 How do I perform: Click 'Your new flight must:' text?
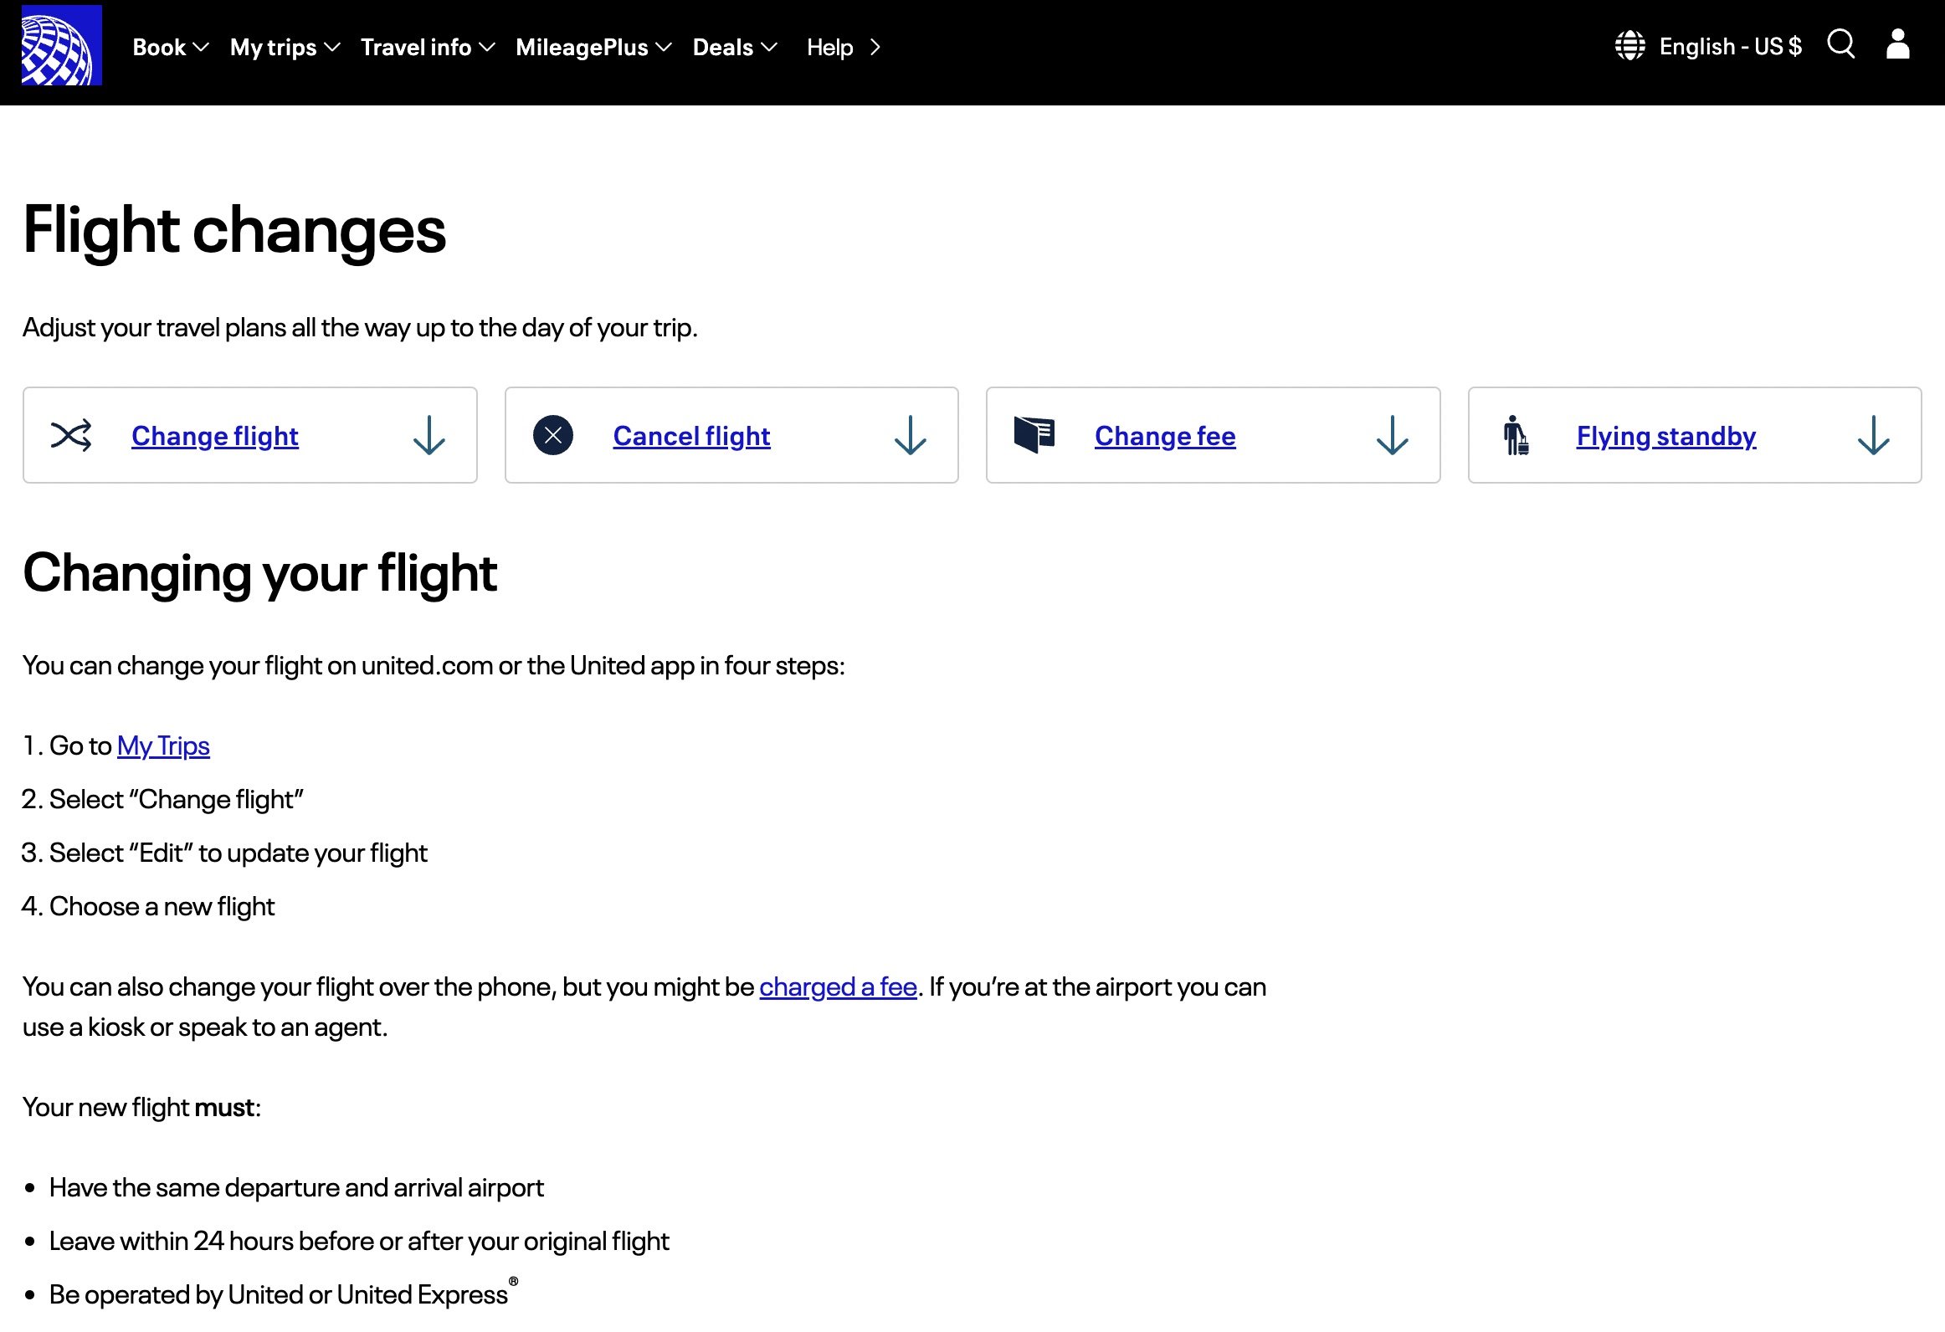pyautogui.click(x=141, y=1107)
